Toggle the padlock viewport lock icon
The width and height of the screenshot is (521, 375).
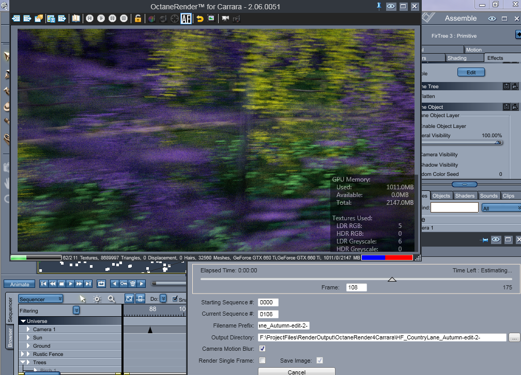tap(138, 19)
